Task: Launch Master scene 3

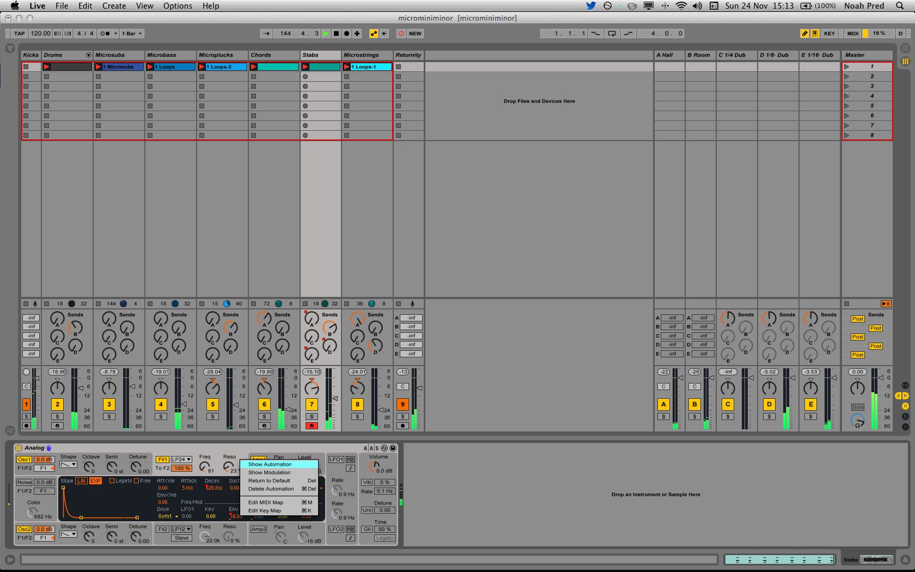Action: (x=846, y=86)
